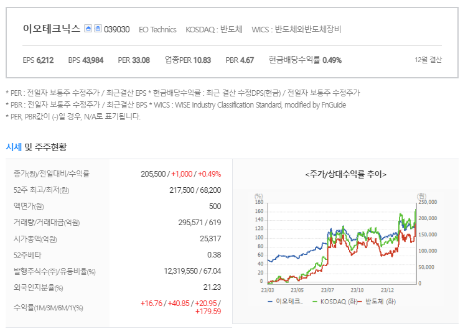Screen dimensions: 463x329
Task: Select the stock code 039030
Action: point(116,29)
